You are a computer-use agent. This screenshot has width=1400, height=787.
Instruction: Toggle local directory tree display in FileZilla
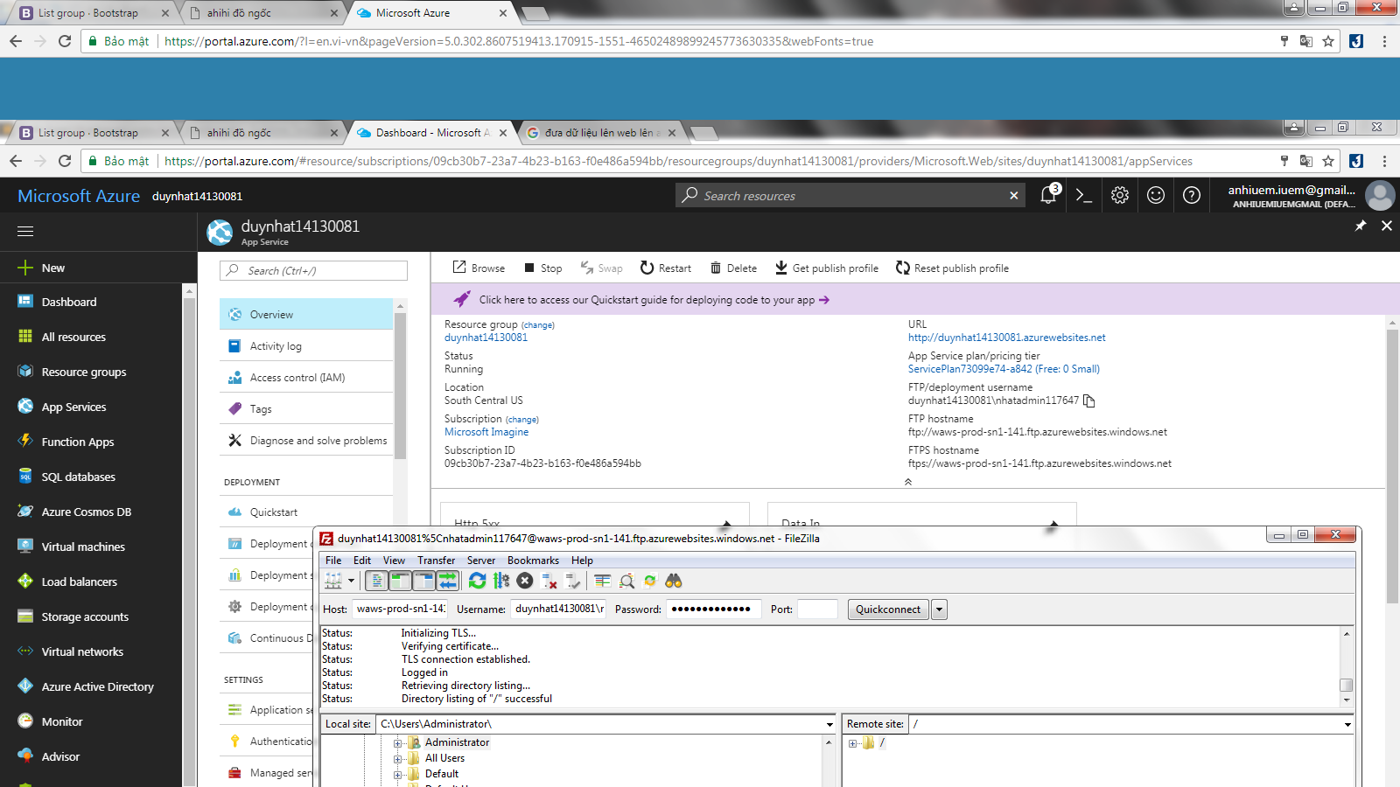point(400,581)
